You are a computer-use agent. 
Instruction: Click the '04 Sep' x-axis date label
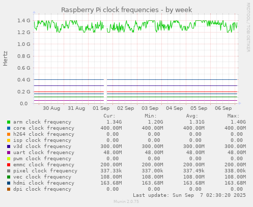[175, 108]
